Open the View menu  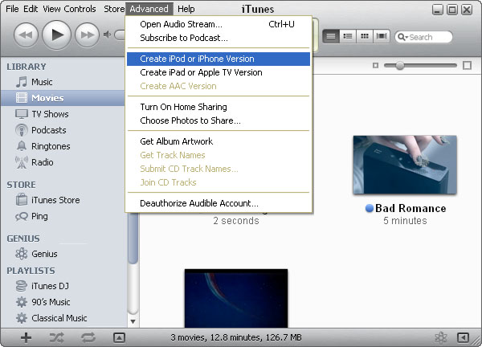click(51, 9)
